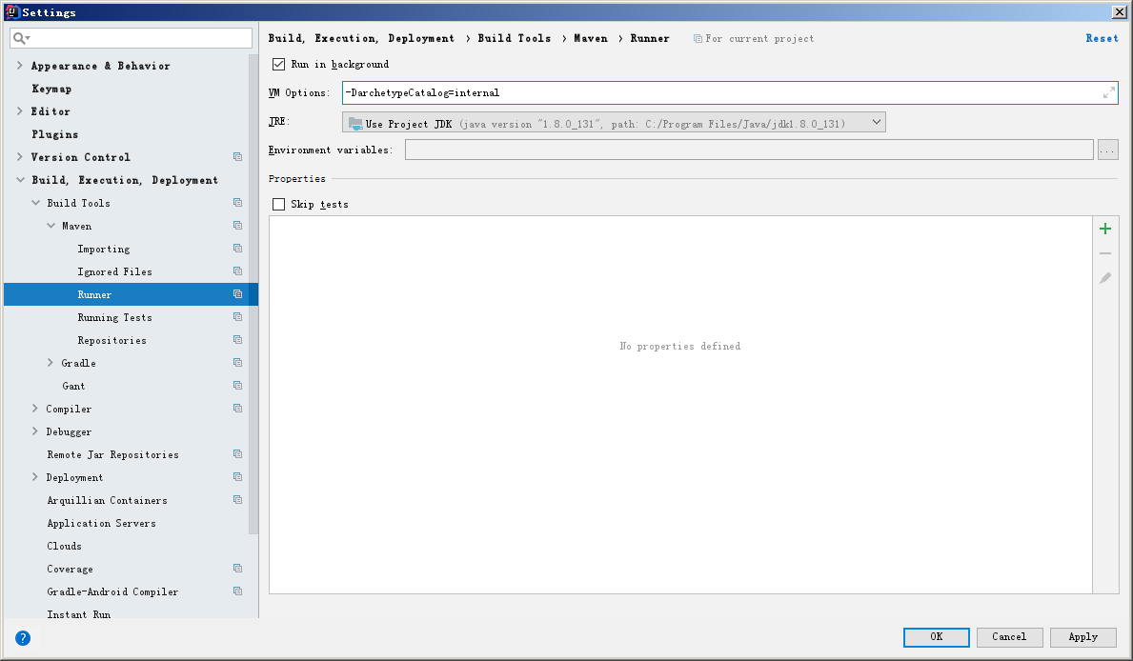The width and height of the screenshot is (1133, 661).
Task: Select Clouds entry
Action: point(64,546)
